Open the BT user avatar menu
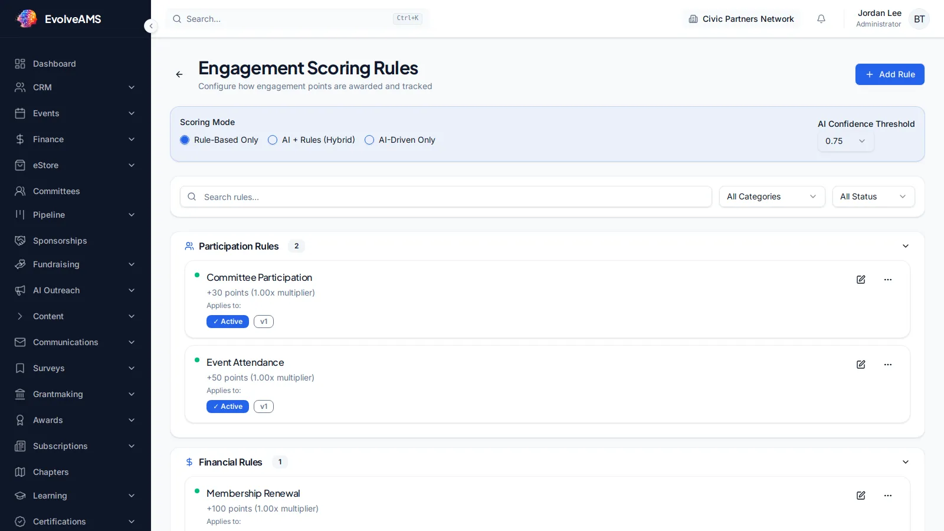 tap(919, 19)
